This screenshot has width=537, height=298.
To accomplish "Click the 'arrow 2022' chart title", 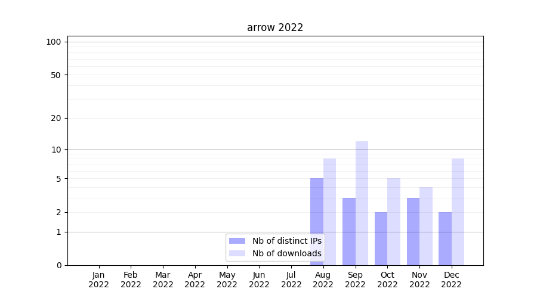I will point(275,27).
